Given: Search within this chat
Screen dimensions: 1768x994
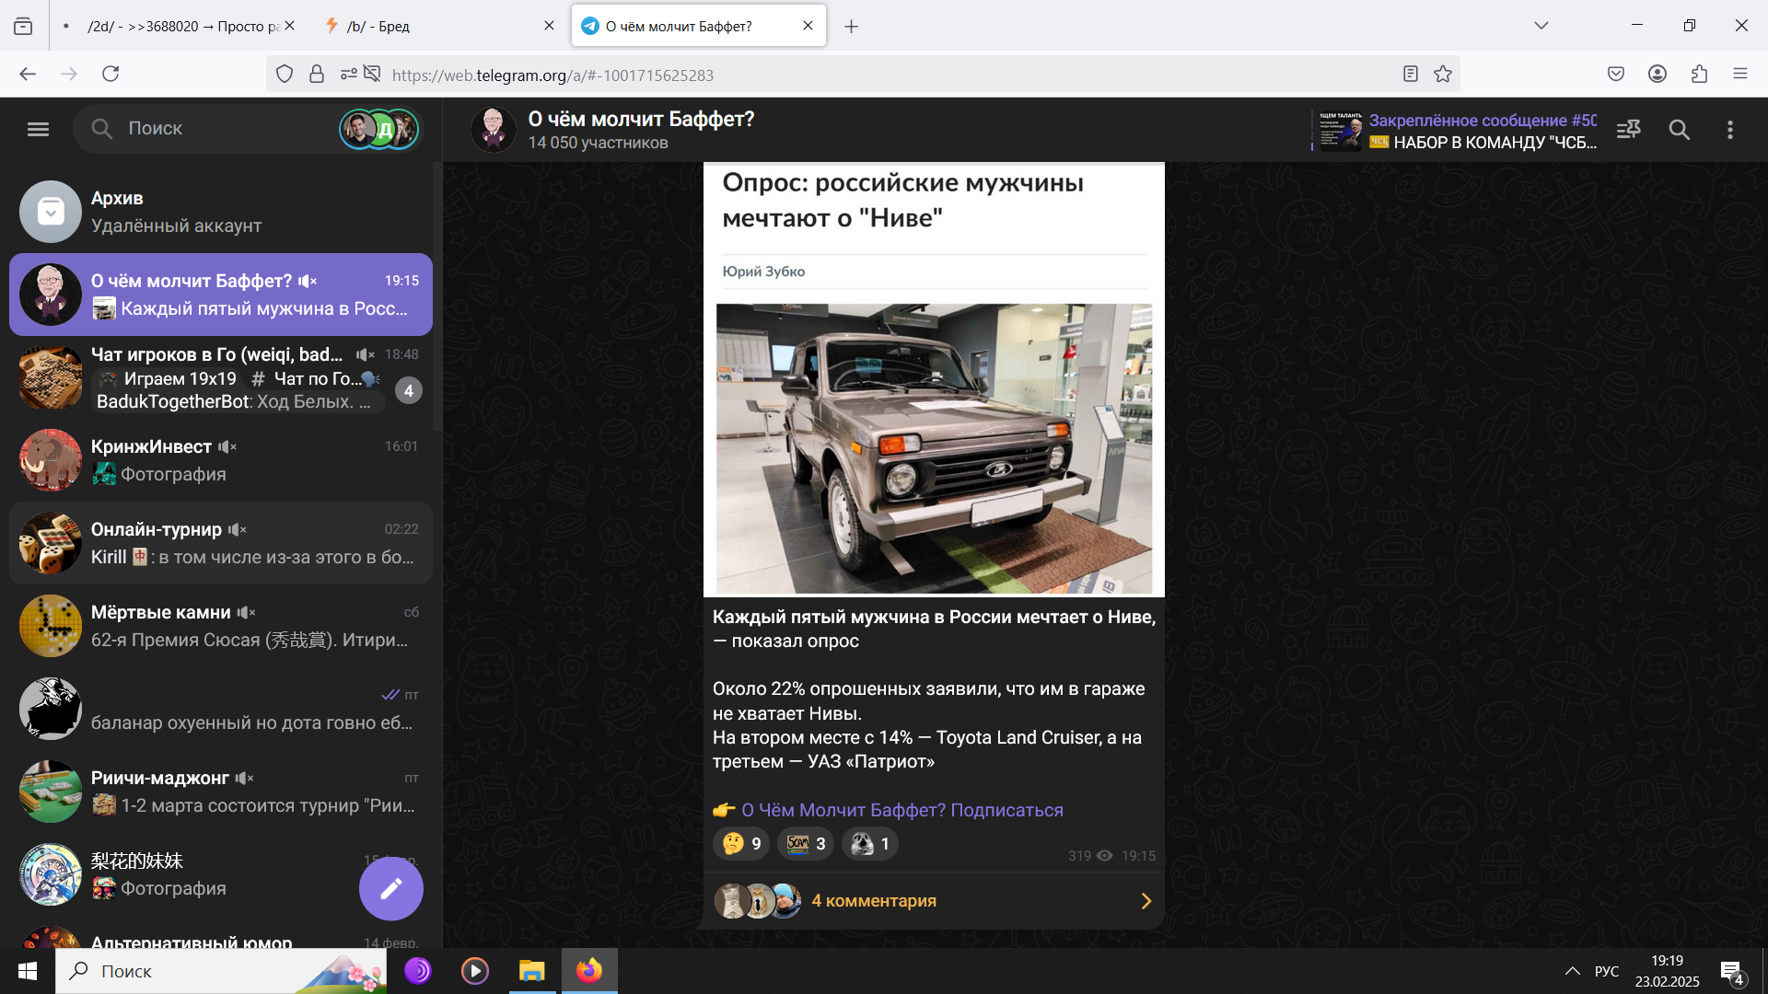Looking at the screenshot, I should (1680, 130).
